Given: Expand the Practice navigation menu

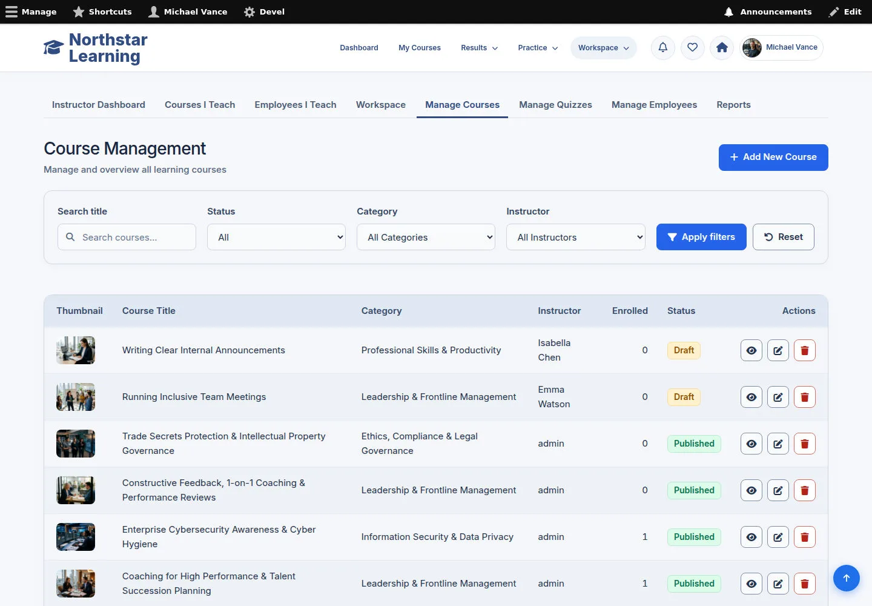Looking at the screenshot, I should pyautogui.click(x=538, y=48).
